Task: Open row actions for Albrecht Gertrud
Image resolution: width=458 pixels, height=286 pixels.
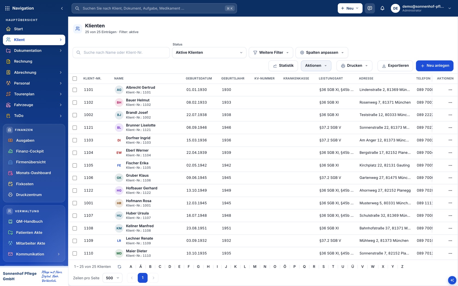Action: tap(450, 90)
